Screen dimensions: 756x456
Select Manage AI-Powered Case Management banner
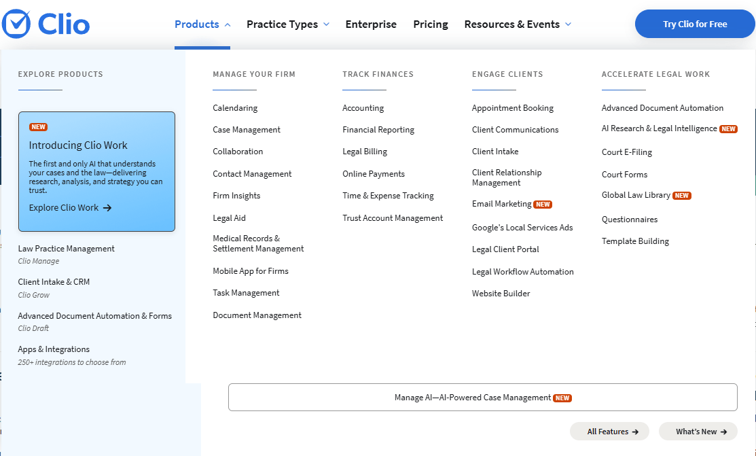[x=482, y=398]
